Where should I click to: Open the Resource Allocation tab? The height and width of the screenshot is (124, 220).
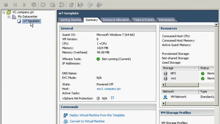[x=116, y=20]
